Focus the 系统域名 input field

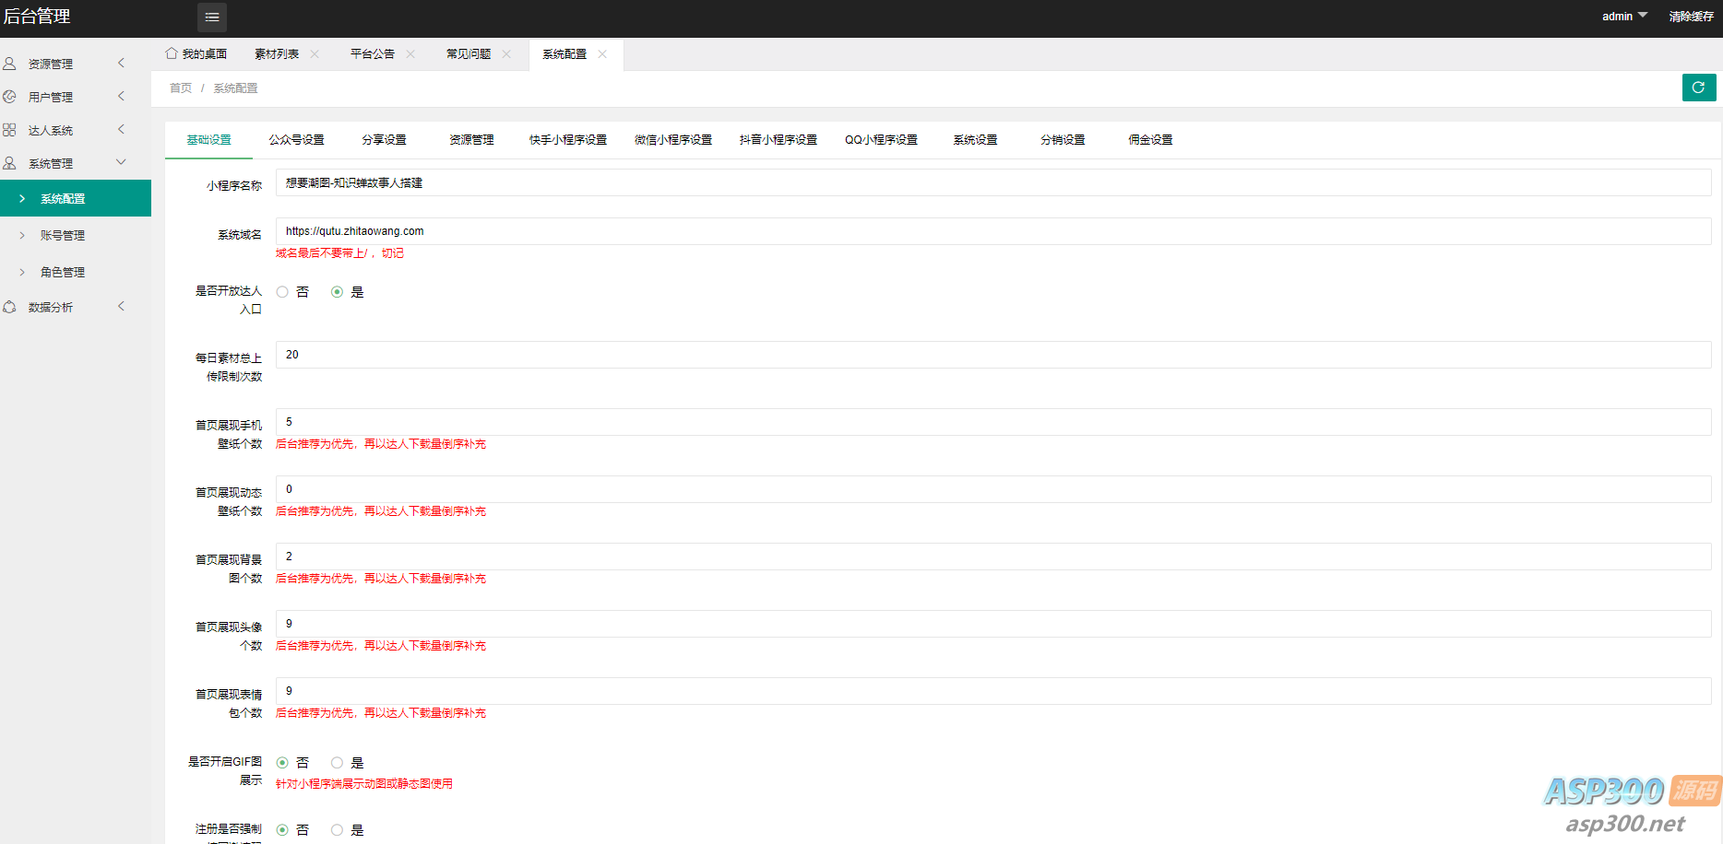tap(993, 231)
